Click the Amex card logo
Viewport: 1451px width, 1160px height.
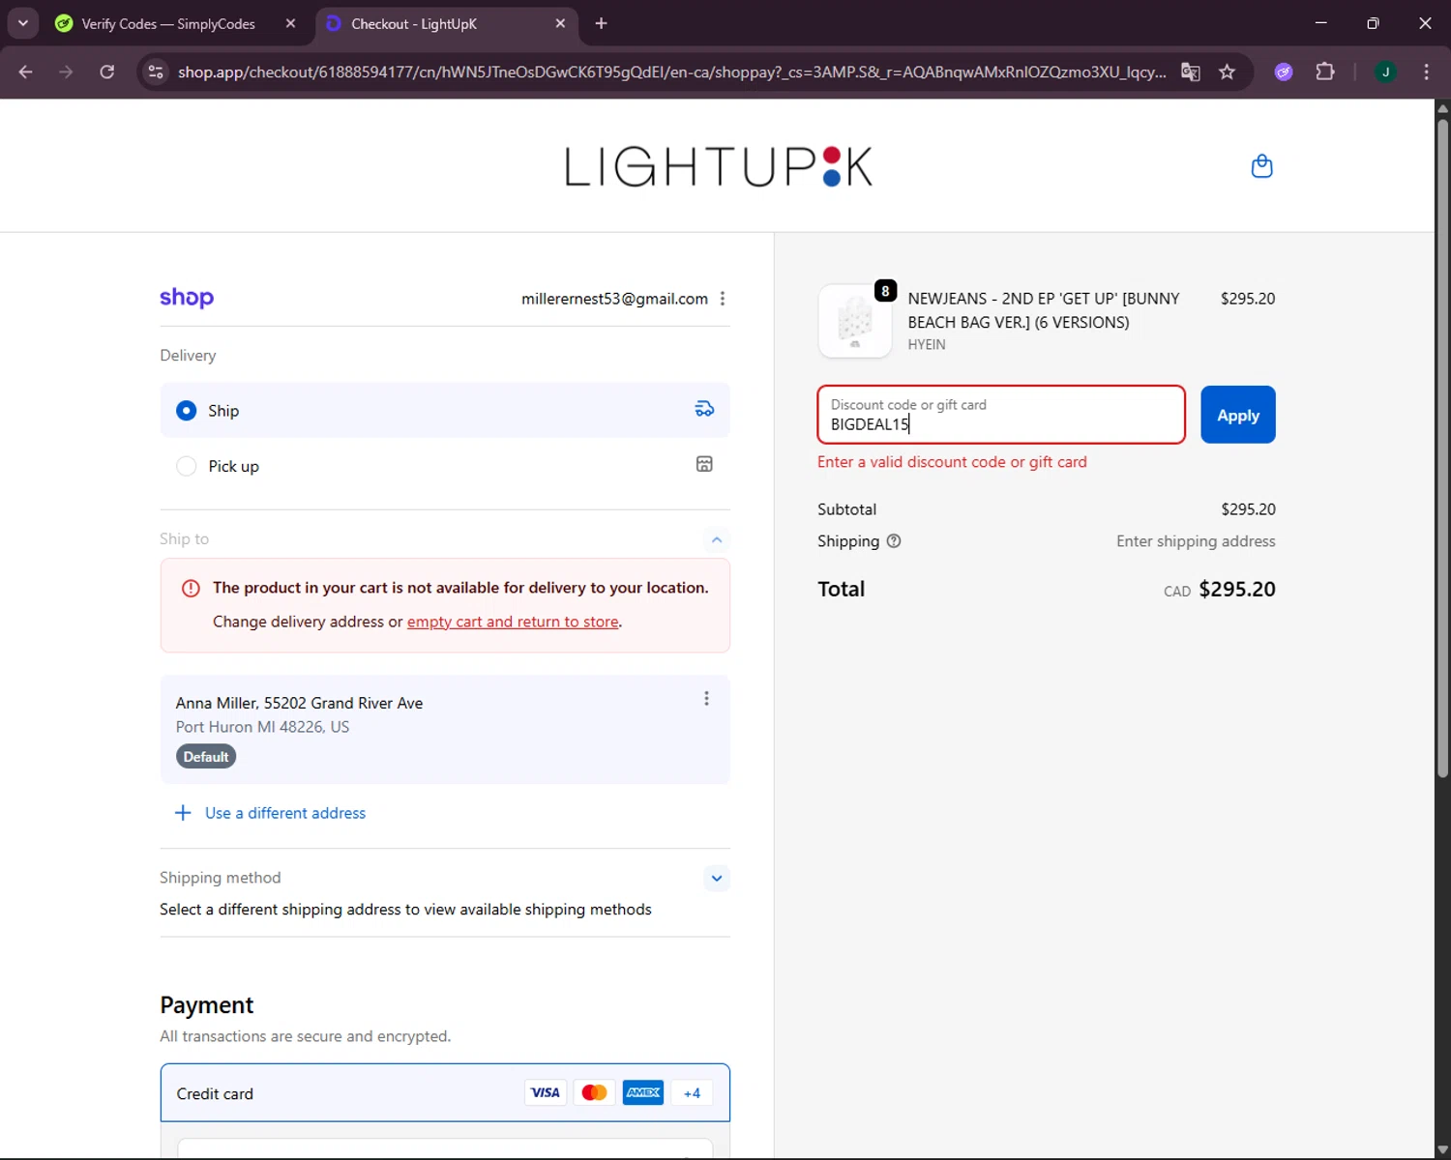(643, 1092)
